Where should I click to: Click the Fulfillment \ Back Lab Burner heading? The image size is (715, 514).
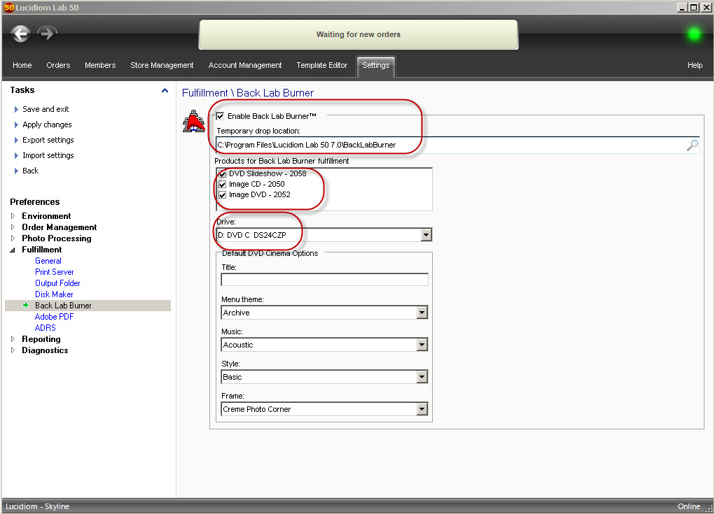pyautogui.click(x=248, y=93)
